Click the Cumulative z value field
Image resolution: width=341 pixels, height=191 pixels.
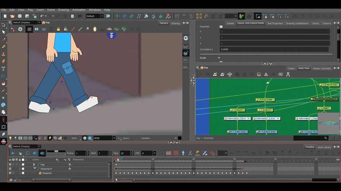pos(274,49)
